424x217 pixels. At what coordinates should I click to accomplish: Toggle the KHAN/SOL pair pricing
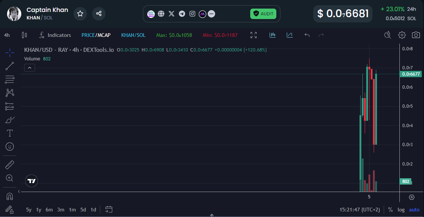[x=133, y=35]
